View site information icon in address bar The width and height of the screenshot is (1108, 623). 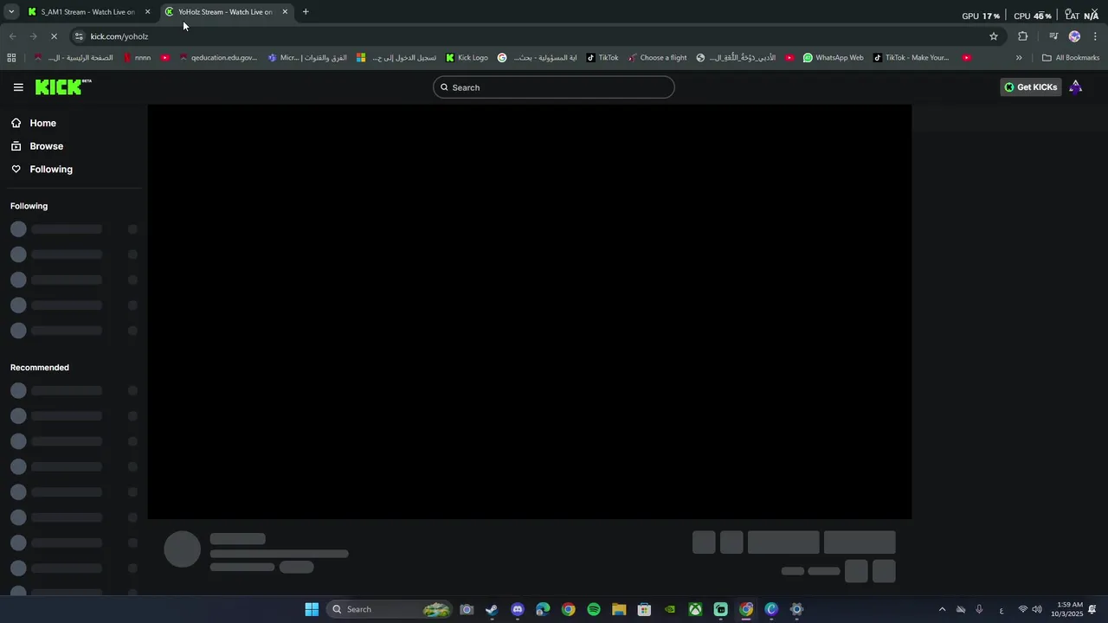tap(79, 36)
